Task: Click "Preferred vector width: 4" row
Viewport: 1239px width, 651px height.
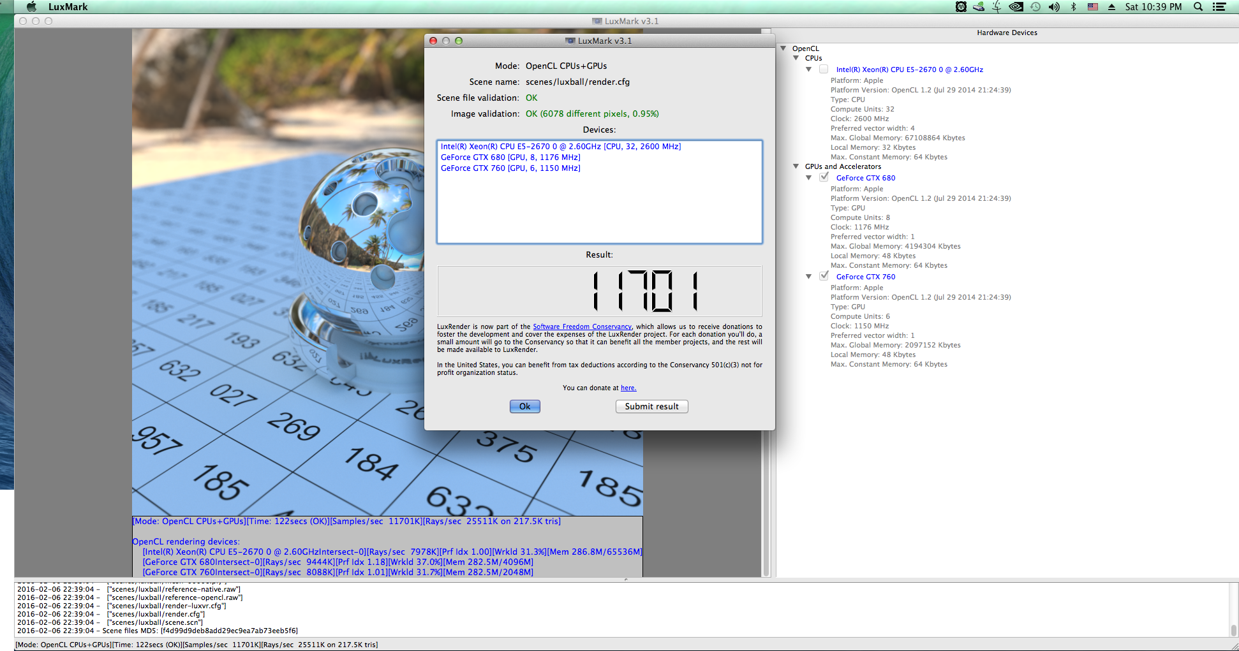Action: (x=872, y=128)
